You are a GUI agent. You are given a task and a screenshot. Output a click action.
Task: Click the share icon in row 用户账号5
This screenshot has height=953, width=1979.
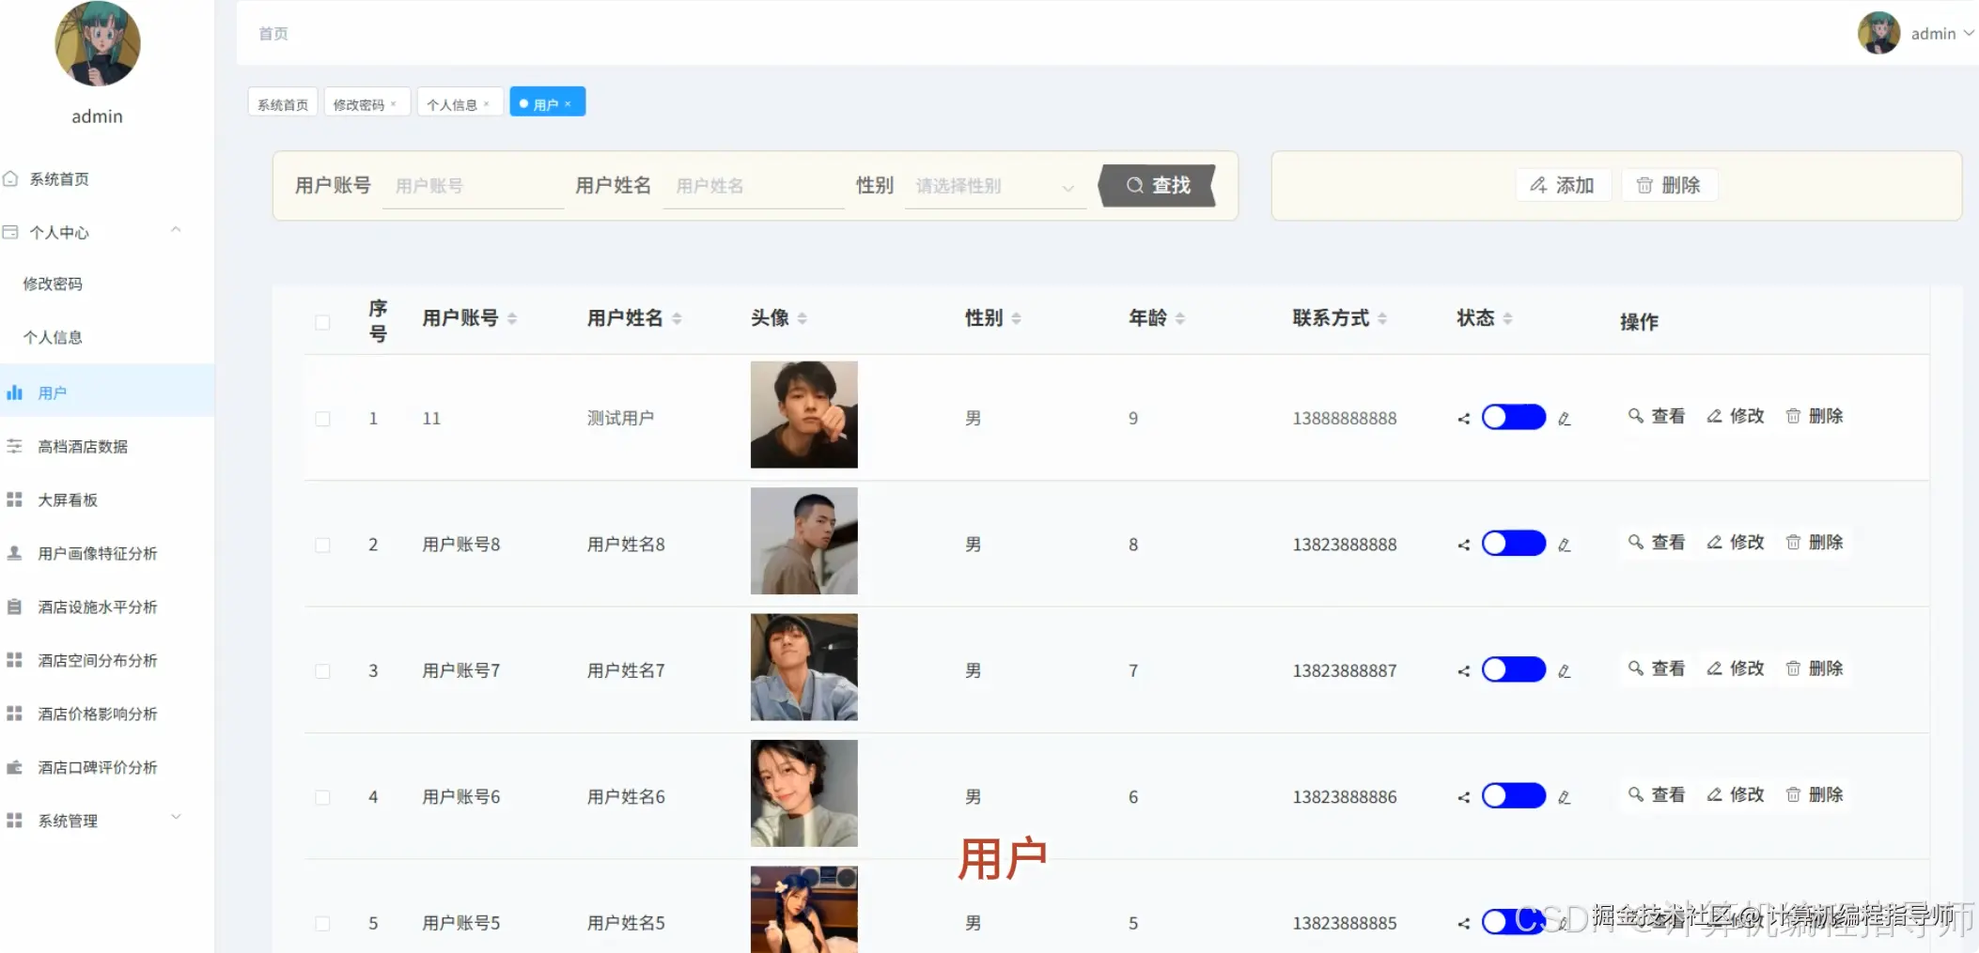[1463, 924]
